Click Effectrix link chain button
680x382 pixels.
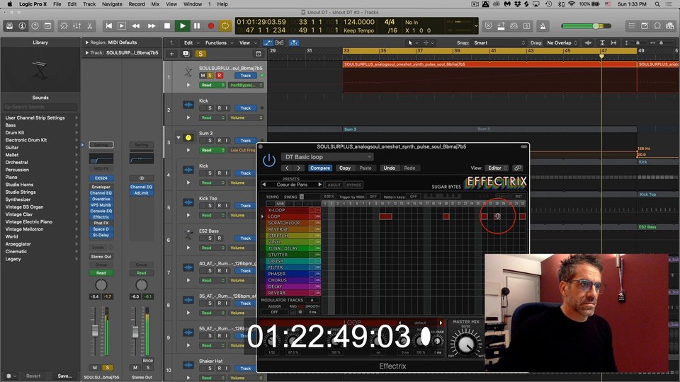point(517,168)
